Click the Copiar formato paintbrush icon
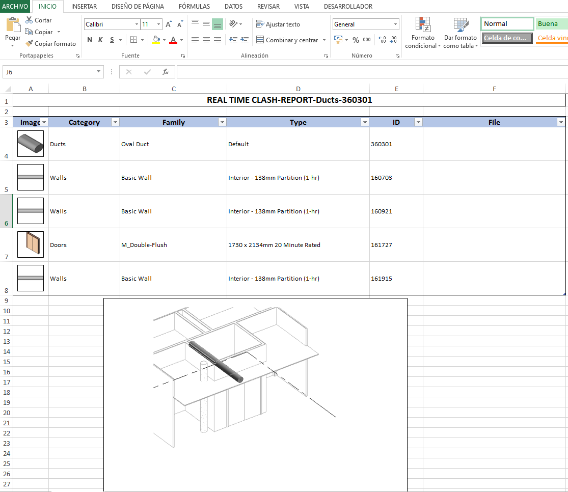The image size is (568, 492). point(29,43)
